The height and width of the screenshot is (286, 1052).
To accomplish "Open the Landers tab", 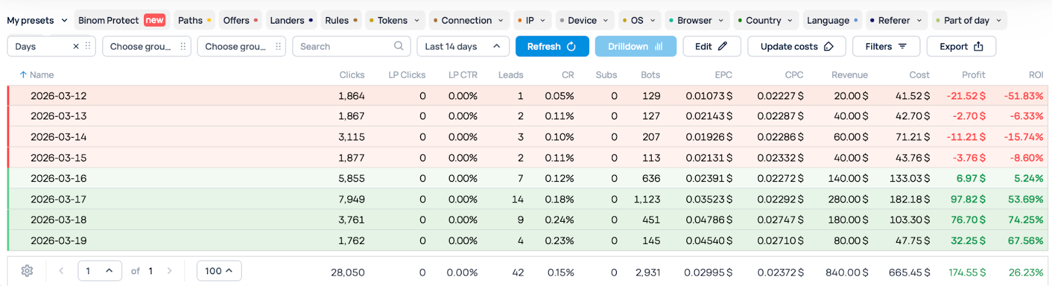I will (287, 20).
